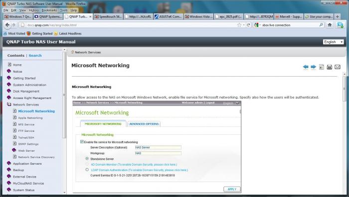Click the Getting Started book icon

click(x=9, y=78)
